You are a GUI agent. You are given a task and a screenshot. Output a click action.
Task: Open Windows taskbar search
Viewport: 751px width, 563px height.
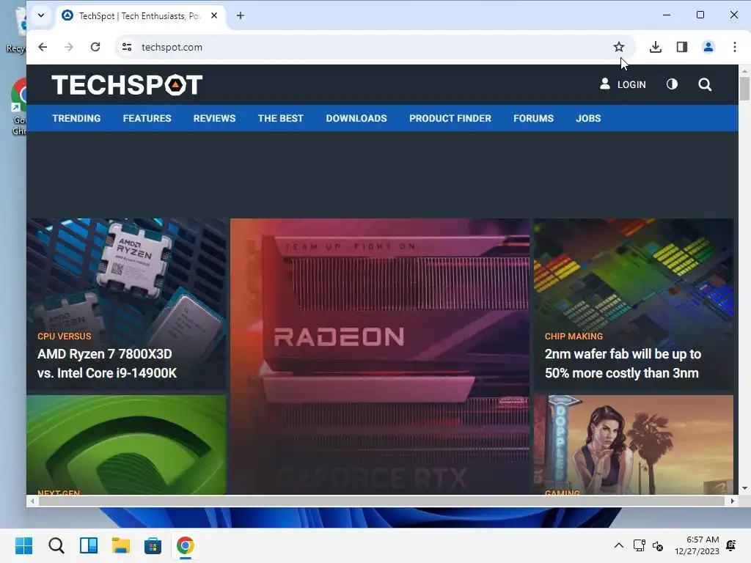point(56,545)
